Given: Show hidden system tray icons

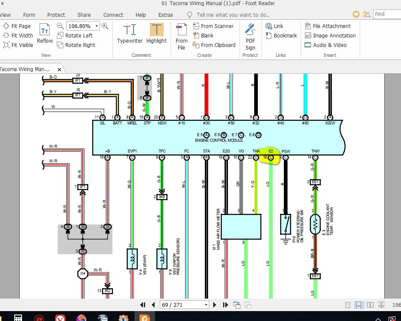Looking at the screenshot, I should (378, 319).
